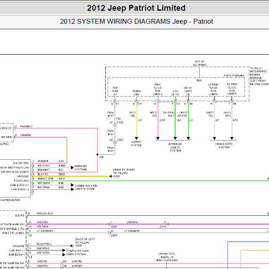
Task: Click the "(BASE OF LEFT 'A' PILLAR)" note
Action: tap(85, 241)
